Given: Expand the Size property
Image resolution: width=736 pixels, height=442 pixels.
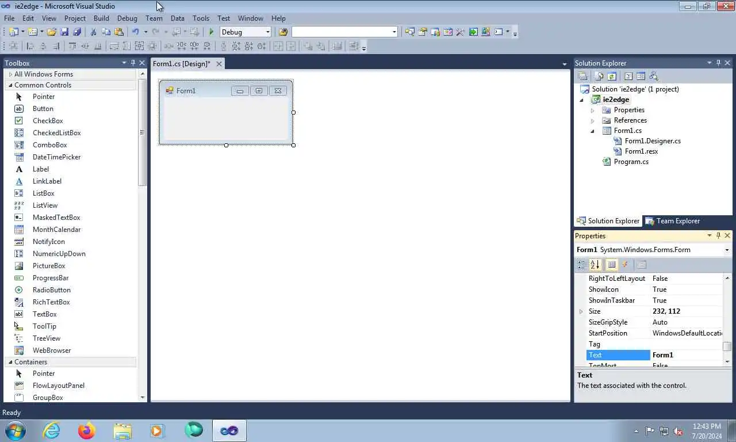Looking at the screenshot, I should [x=581, y=311].
